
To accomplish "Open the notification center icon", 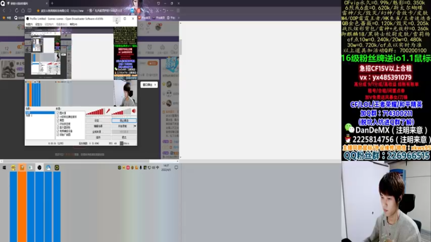I will click(x=176, y=167).
